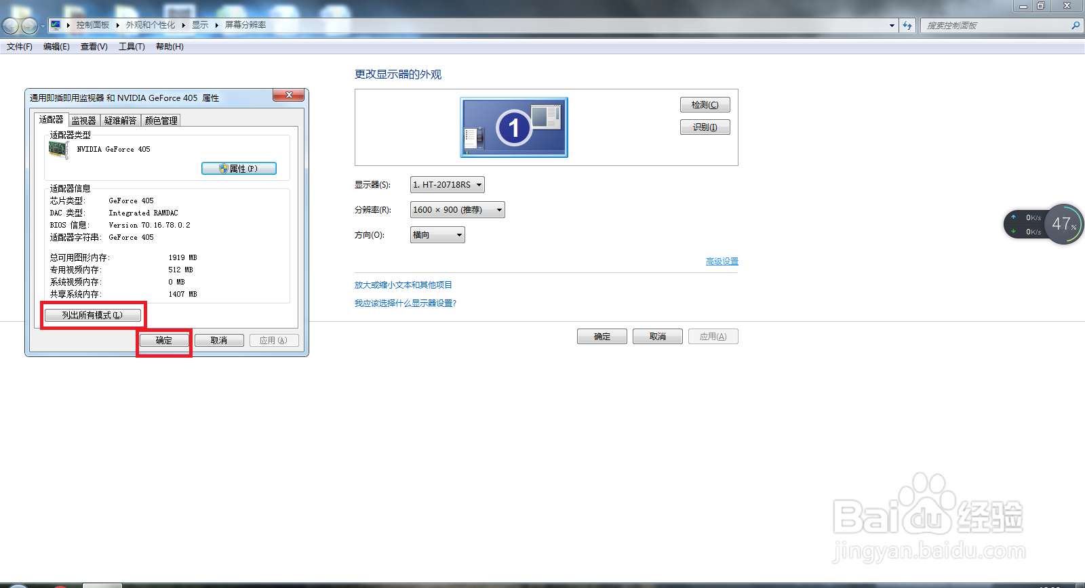Viewport: 1085px width, 588px height.
Task: Click 确定 in the screen resolution window
Action: (602, 336)
